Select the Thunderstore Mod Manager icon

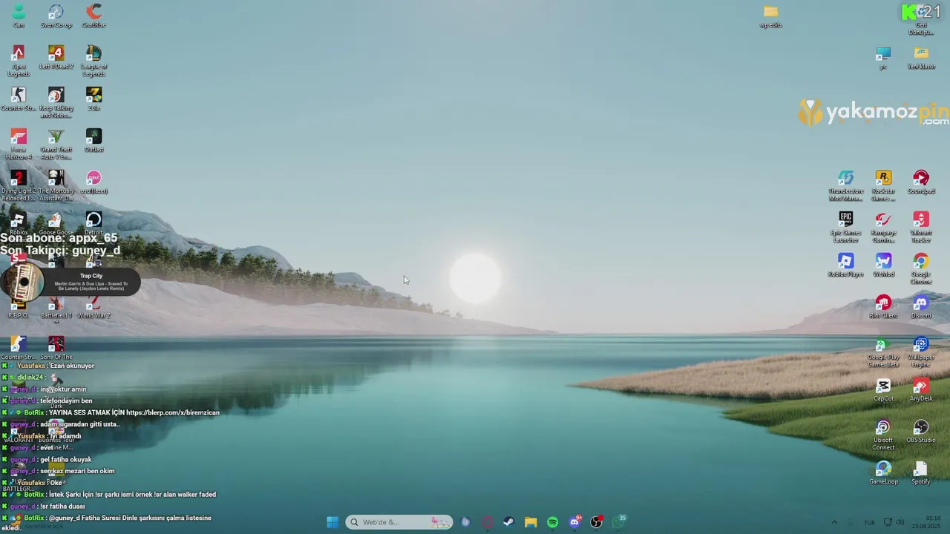(846, 185)
